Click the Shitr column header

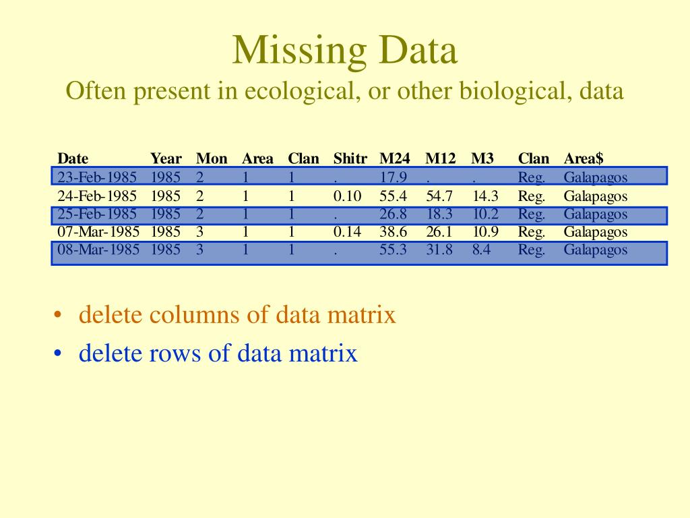pyautogui.click(x=350, y=159)
